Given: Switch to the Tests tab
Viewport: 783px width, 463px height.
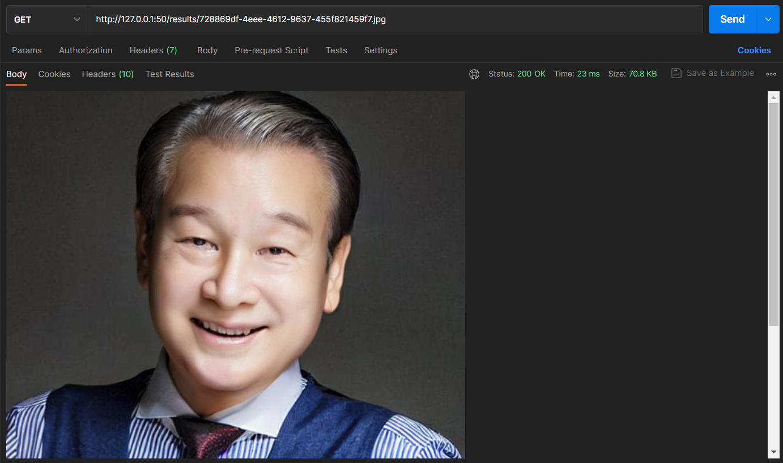Looking at the screenshot, I should point(336,50).
